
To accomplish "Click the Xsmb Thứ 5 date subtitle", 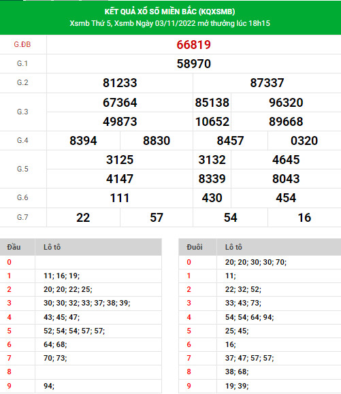I will (x=170, y=23).
